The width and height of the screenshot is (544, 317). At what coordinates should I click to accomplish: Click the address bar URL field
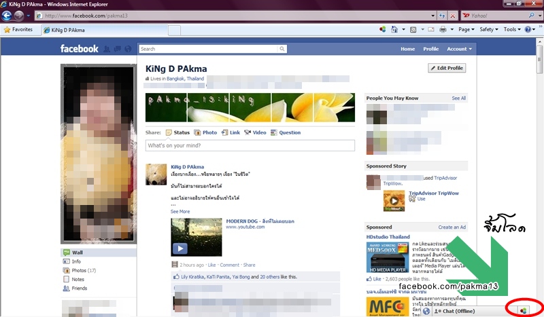[233, 16]
